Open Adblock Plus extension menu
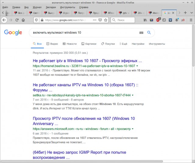Screen dimensions: 195x163 point(158,20)
